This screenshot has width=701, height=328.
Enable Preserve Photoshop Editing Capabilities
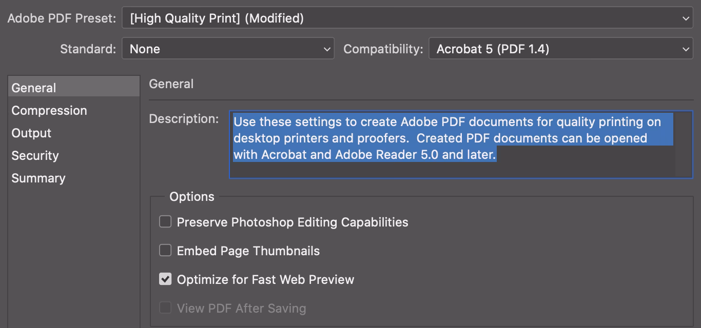[x=165, y=221]
